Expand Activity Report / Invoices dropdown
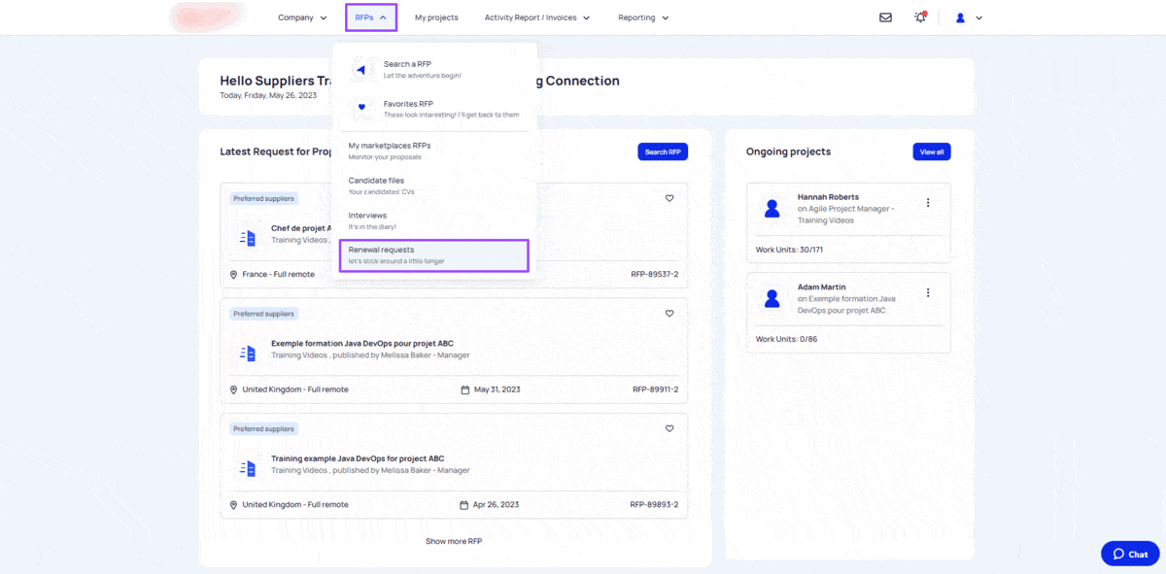This screenshot has width=1166, height=574. 537,17
